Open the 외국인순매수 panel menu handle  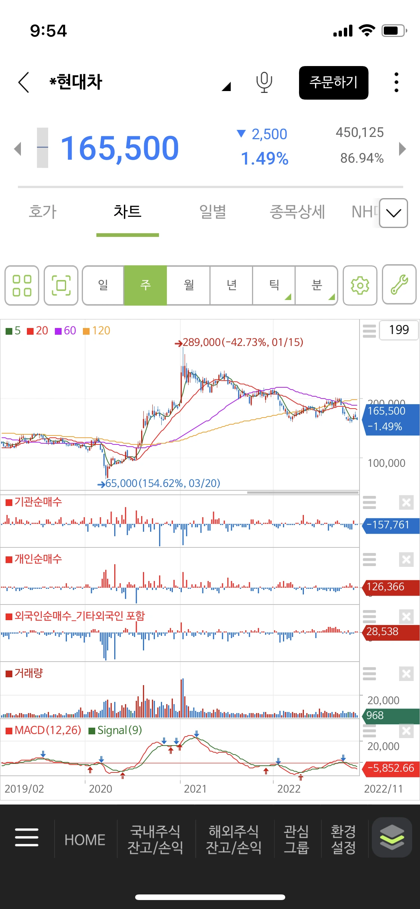369,617
